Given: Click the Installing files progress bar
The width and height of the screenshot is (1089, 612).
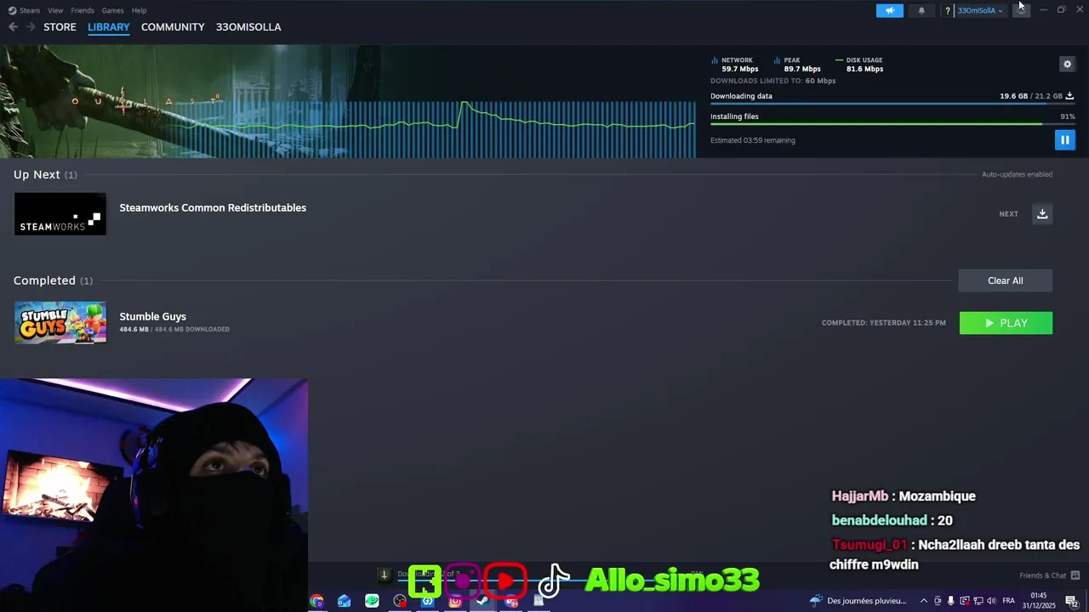Looking at the screenshot, I should coord(892,124).
